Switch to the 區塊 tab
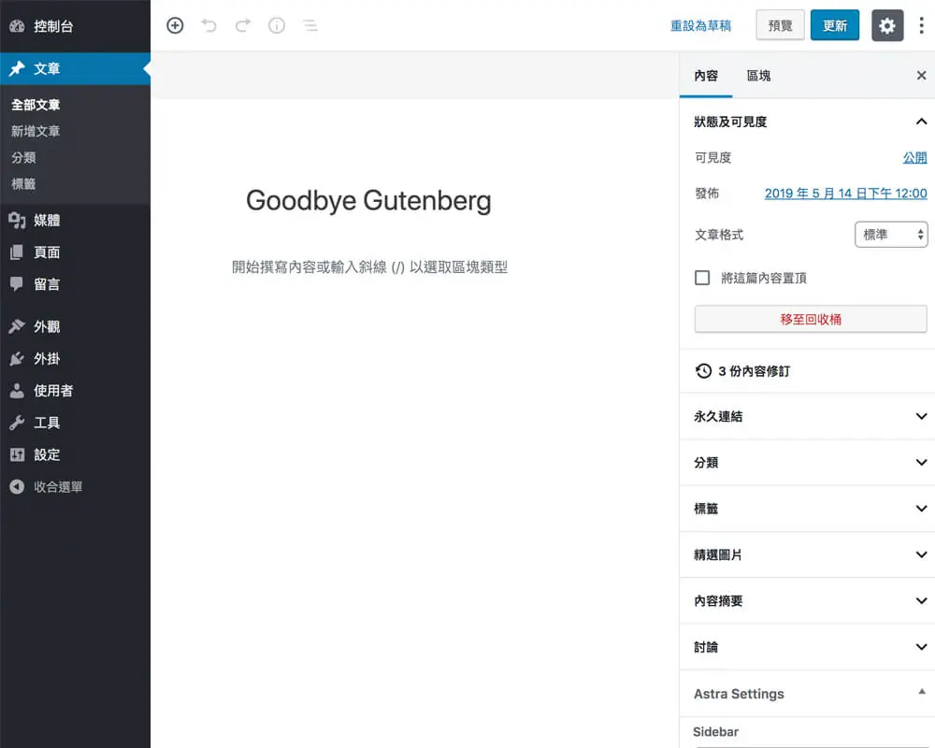The height and width of the screenshot is (748, 935). tap(758, 76)
